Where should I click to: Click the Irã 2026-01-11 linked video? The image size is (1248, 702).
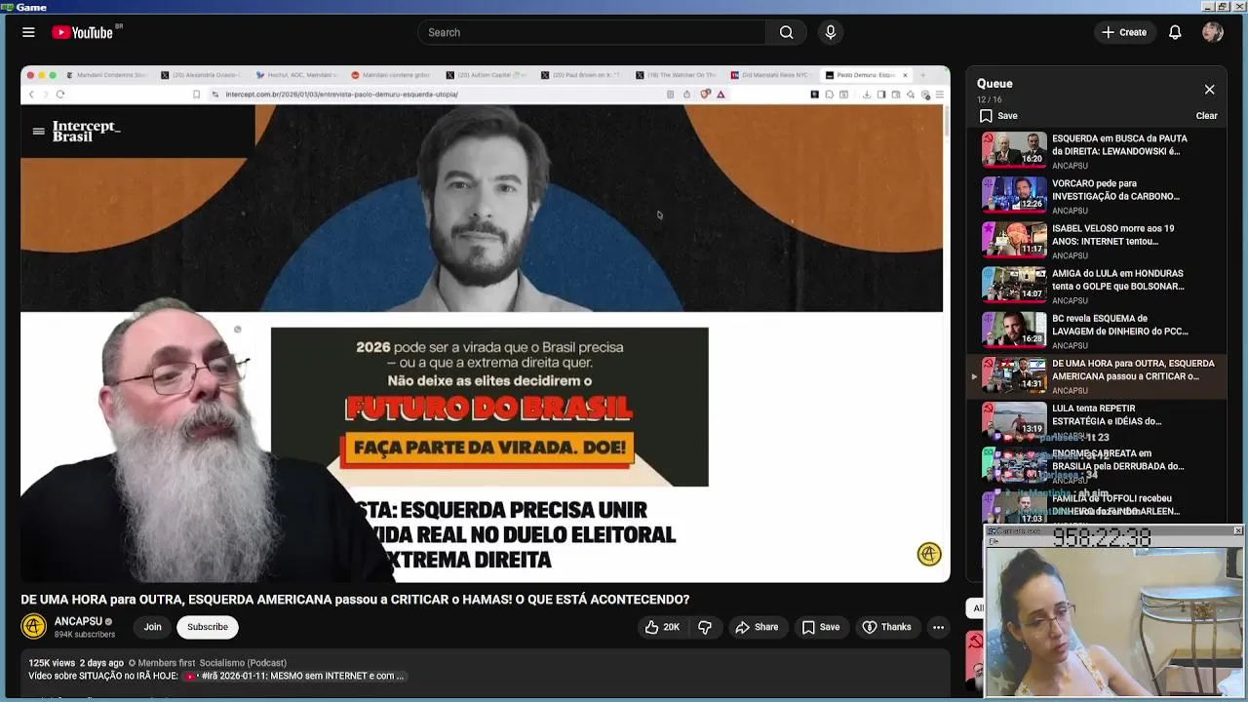[x=293, y=676]
